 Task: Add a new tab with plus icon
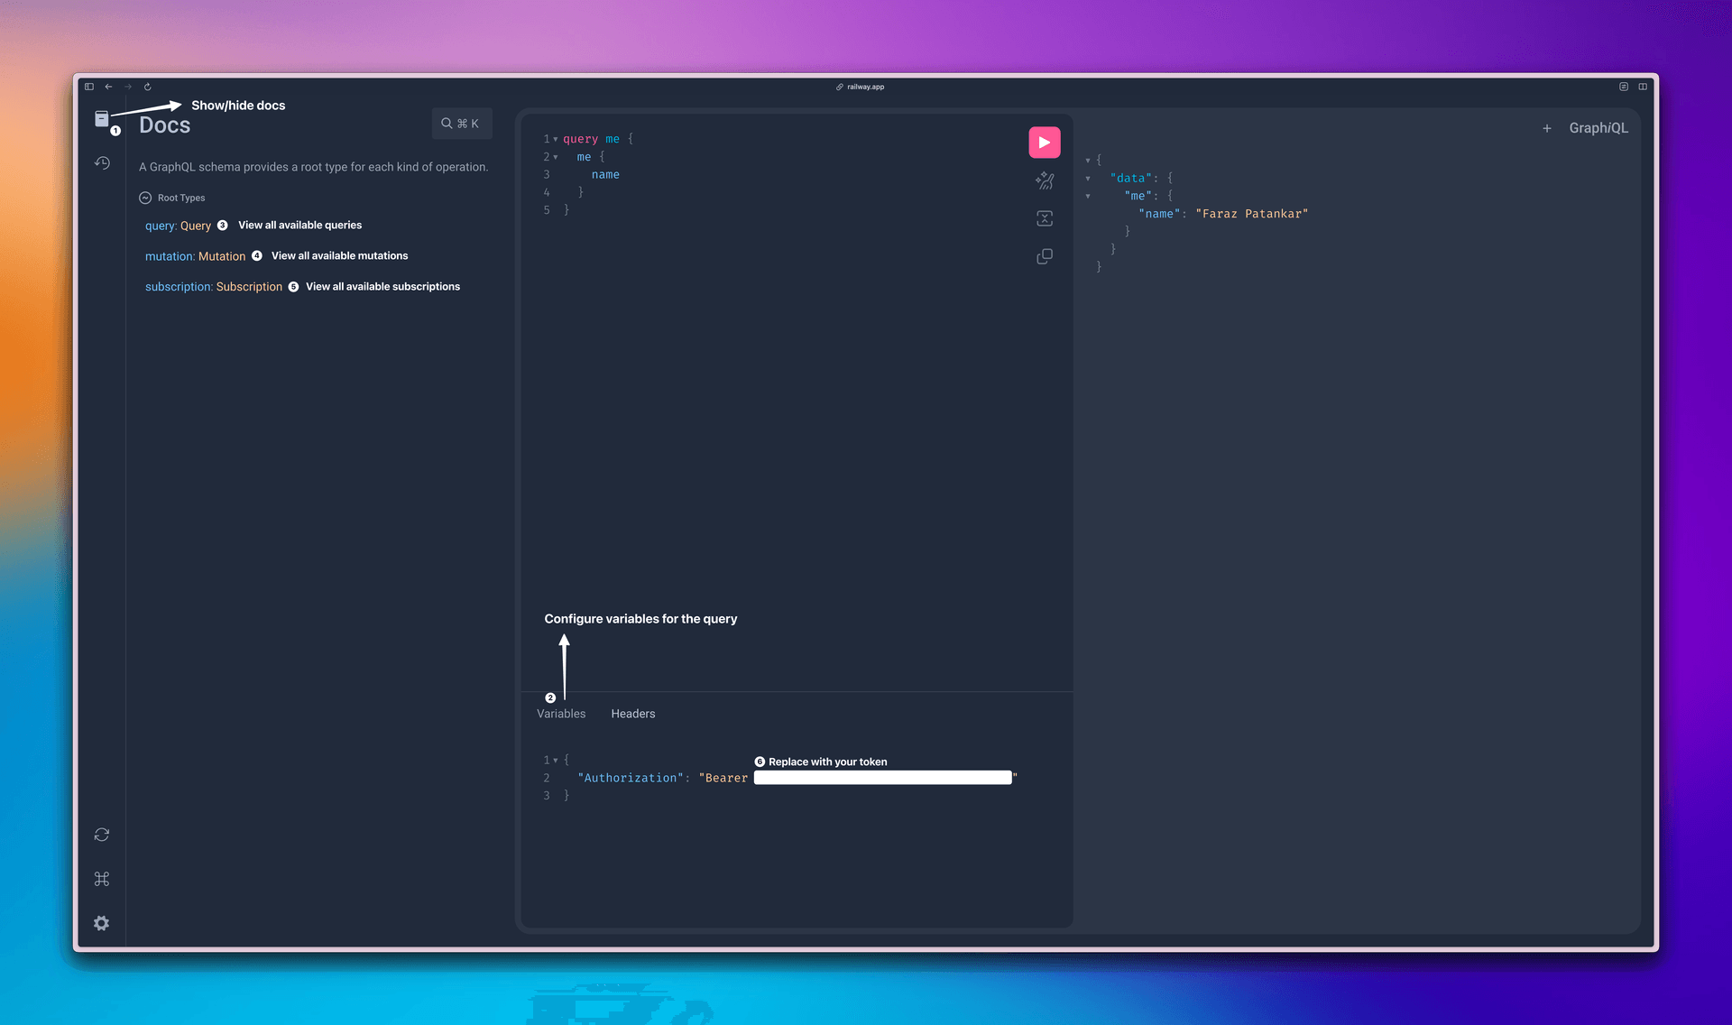tap(1546, 128)
